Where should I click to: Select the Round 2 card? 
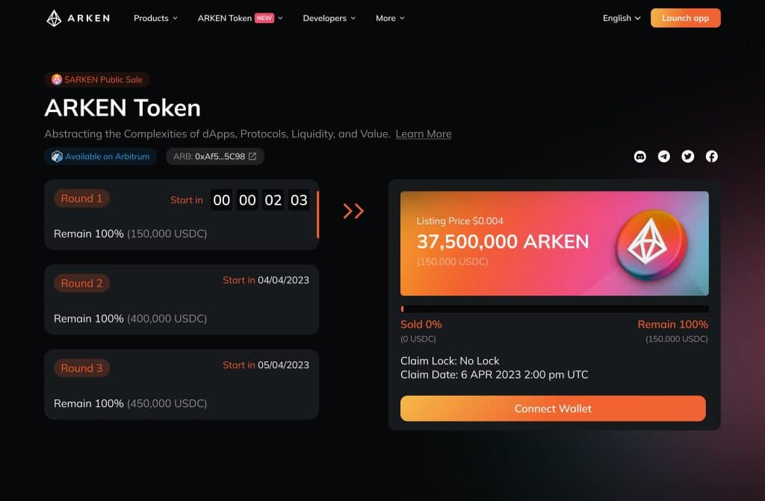pos(182,299)
